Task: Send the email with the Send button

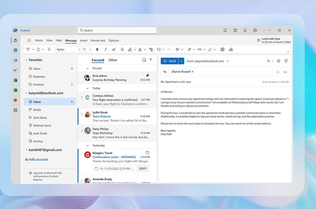Action: click(169, 61)
